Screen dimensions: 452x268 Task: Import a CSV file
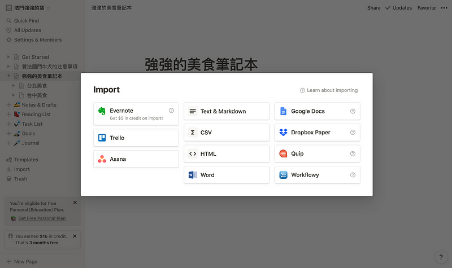point(227,133)
